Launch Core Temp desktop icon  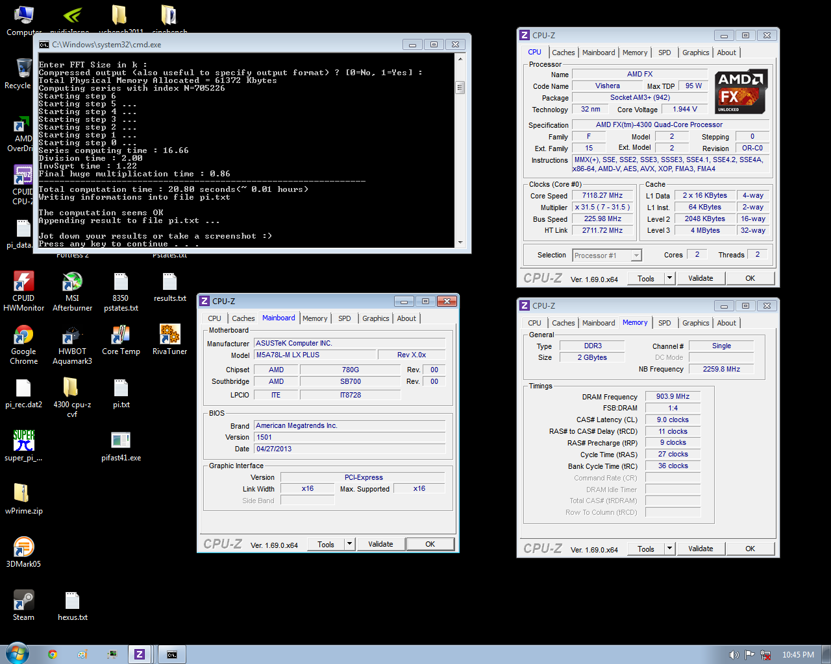[x=121, y=340]
